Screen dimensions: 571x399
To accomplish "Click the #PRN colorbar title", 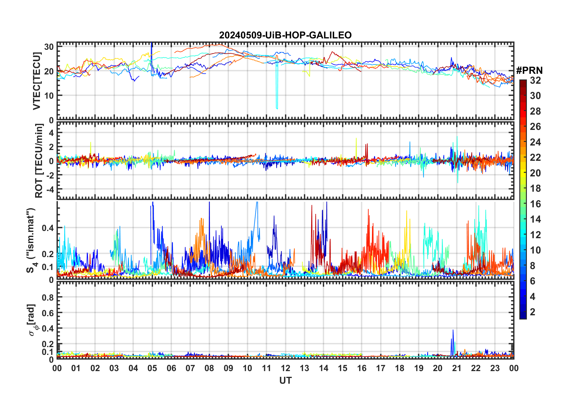I will 530,70.
